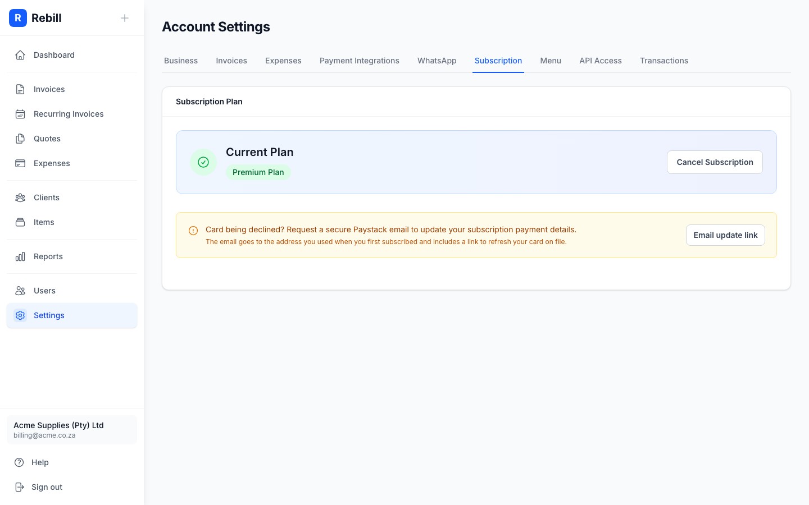
Task: Click the Users icon in the sidebar
Action: pyautogui.click(x=20, y=291)
